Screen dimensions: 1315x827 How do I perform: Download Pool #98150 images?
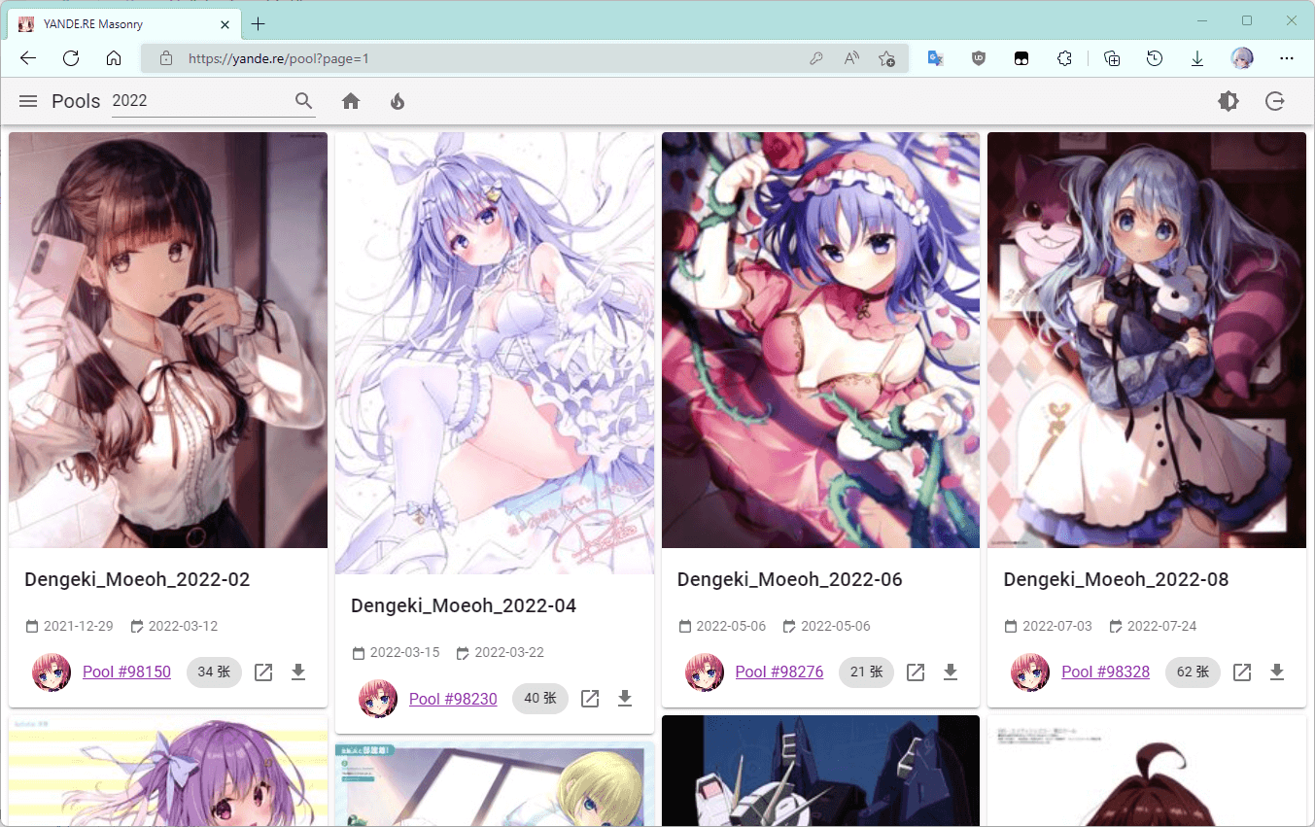(x=298, y=672)
